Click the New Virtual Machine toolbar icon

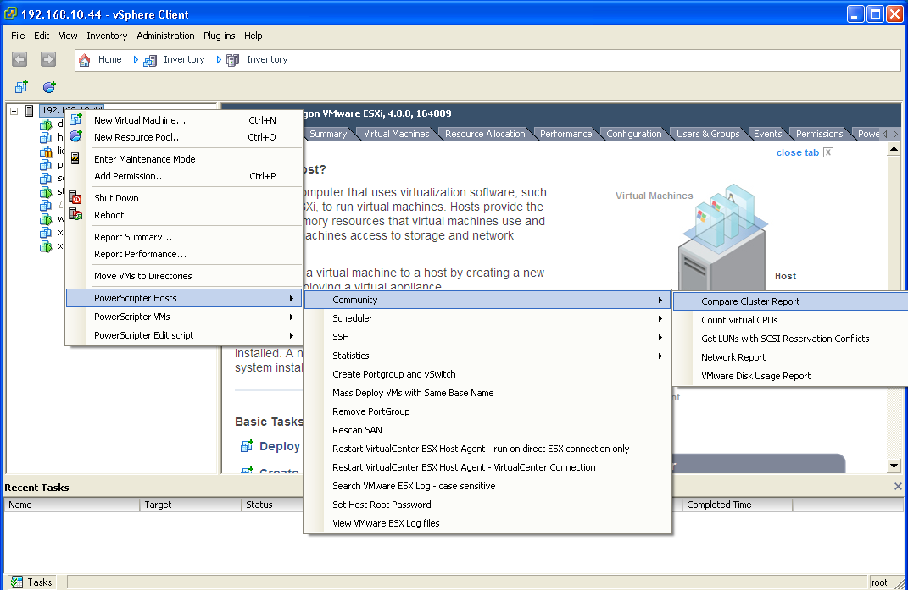pos(21,86)
